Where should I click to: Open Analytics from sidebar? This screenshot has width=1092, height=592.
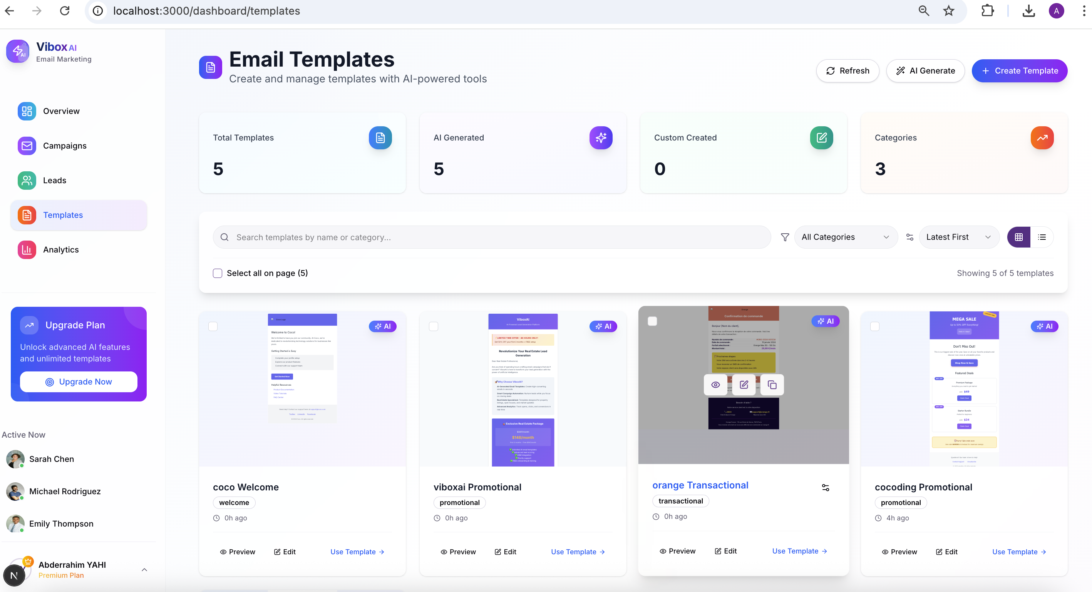[60, 249]
